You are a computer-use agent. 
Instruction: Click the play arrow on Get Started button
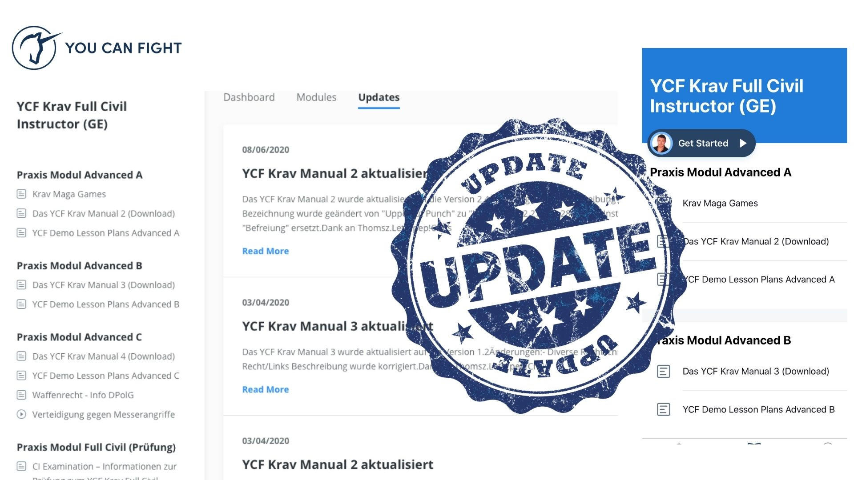[x=743, y=143]
